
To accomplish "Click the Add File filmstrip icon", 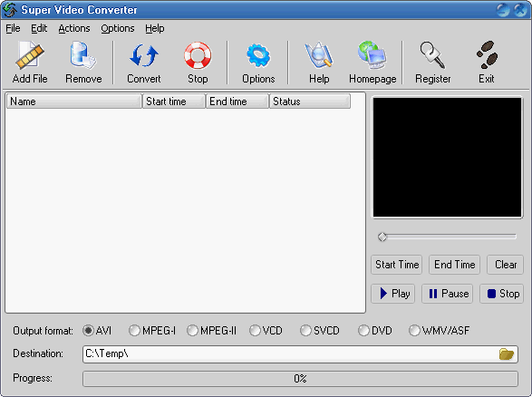I will coord(30,55).
